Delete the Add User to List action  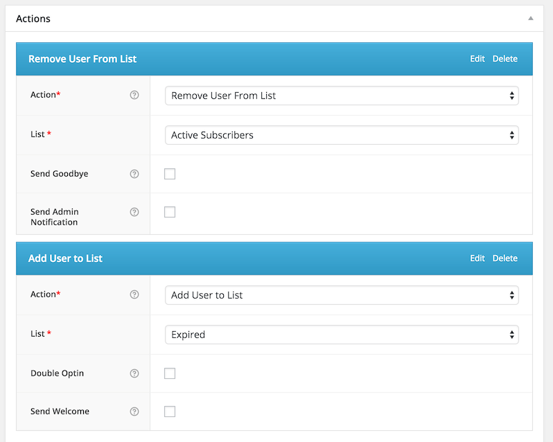click(505, 258)
